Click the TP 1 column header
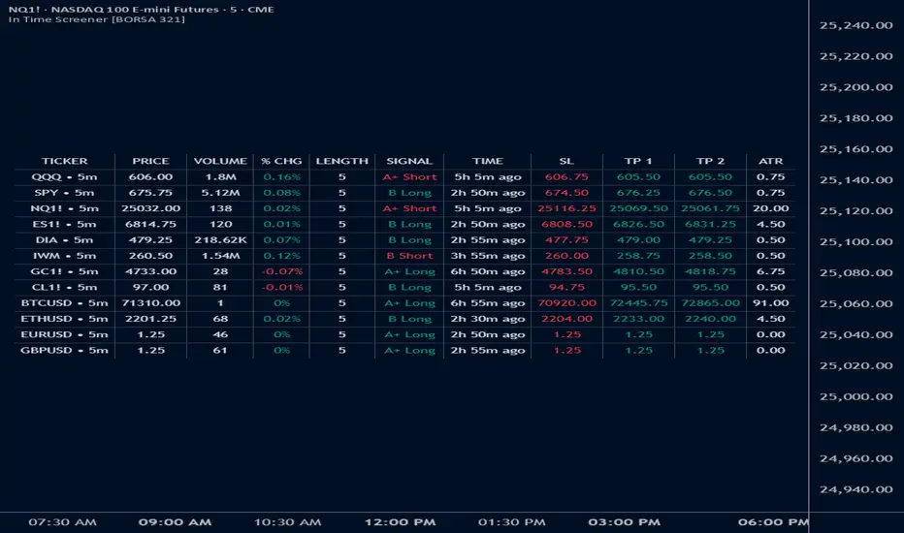 tap(638, 161)
